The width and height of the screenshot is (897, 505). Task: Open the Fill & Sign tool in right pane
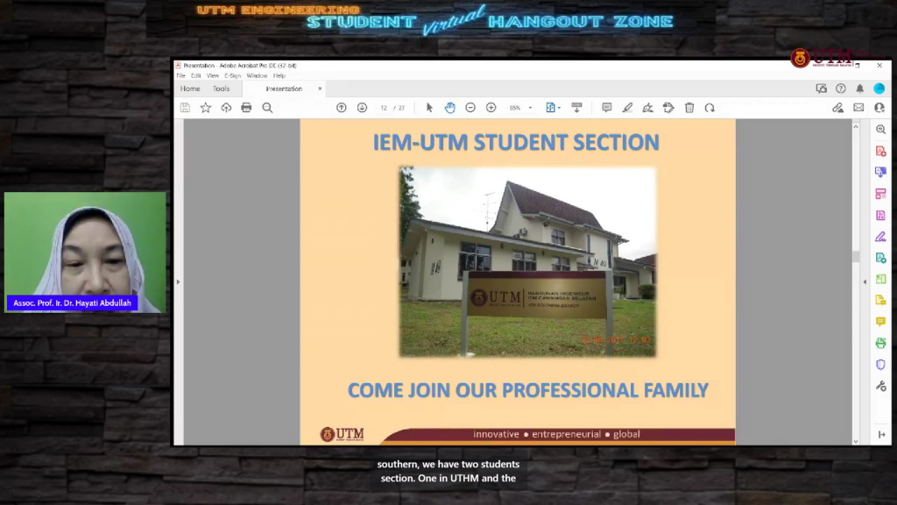tap(880, 237)
